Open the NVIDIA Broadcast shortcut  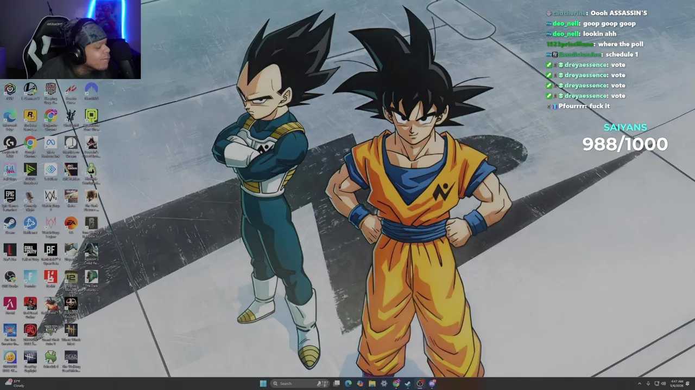point(30,173)
